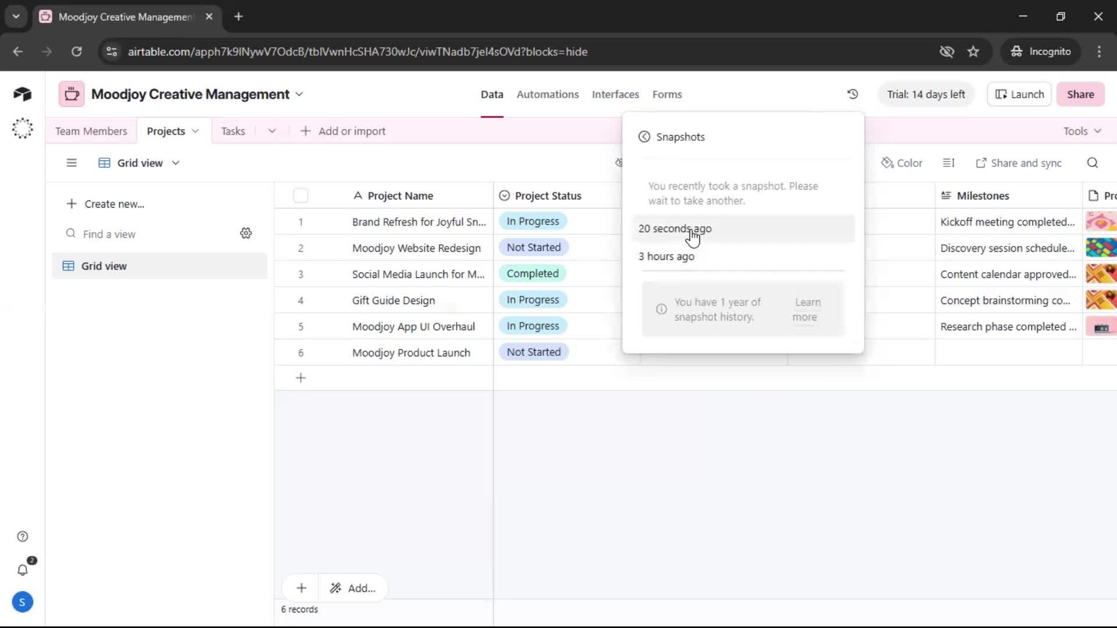Click the In Progress status on Brand Refresh row
The height and width of the screenshot is (628, 1117).
pyautogui.click(x=532, y=221)
